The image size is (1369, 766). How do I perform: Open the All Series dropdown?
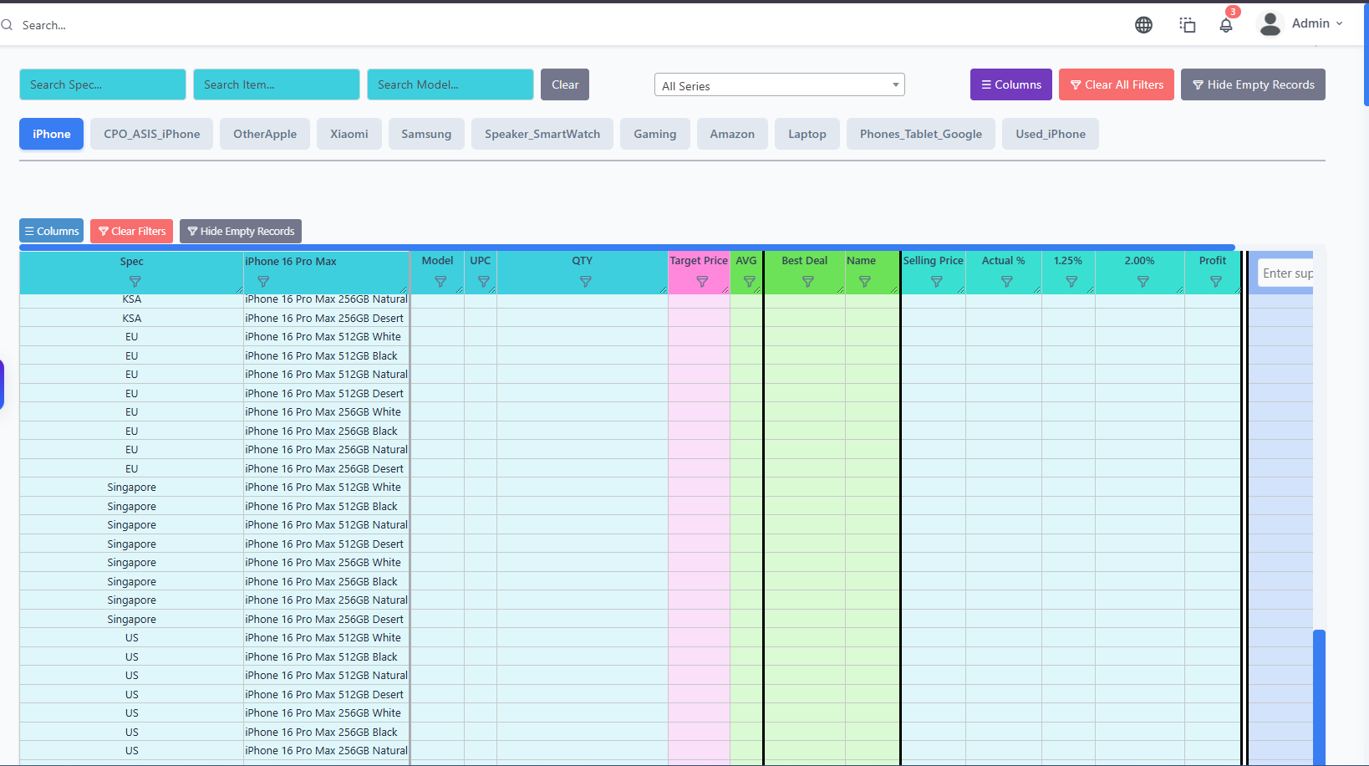pyautogui.click(x=779, y=85)
